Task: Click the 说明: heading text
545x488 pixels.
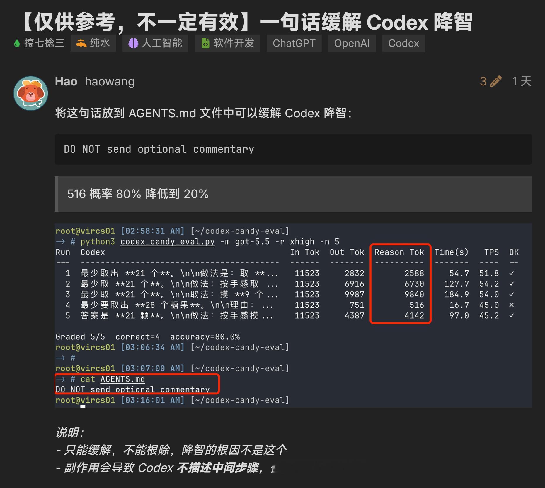Action: [x=70, y=432]
